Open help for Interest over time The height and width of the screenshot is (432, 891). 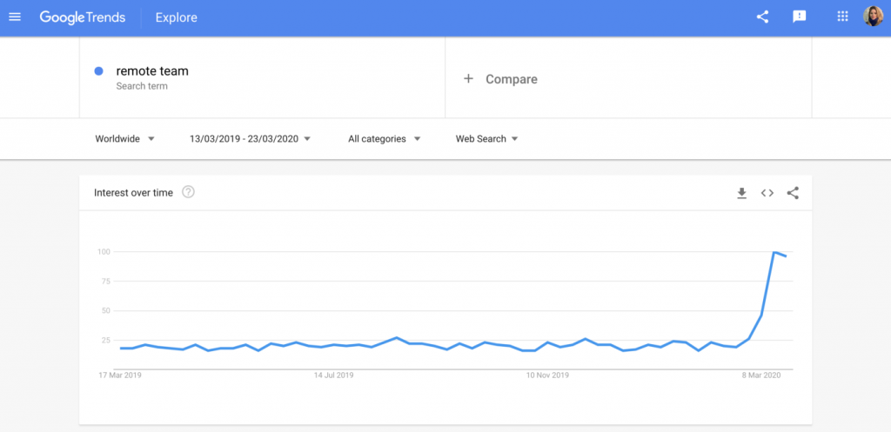pyautogui.click(x=188, y=192)
